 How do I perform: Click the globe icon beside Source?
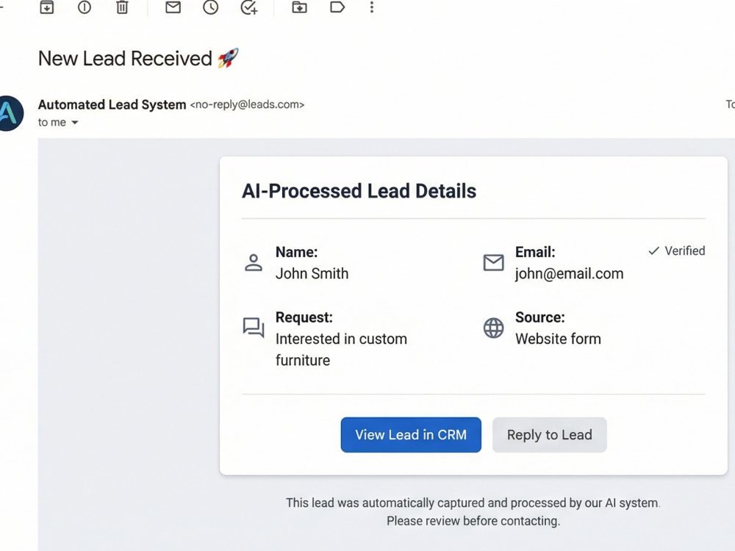tap(493, 328)
